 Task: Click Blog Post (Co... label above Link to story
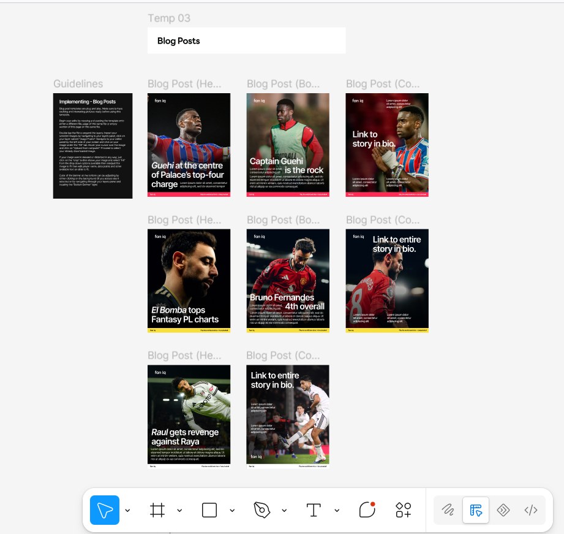tap(383, 83)
